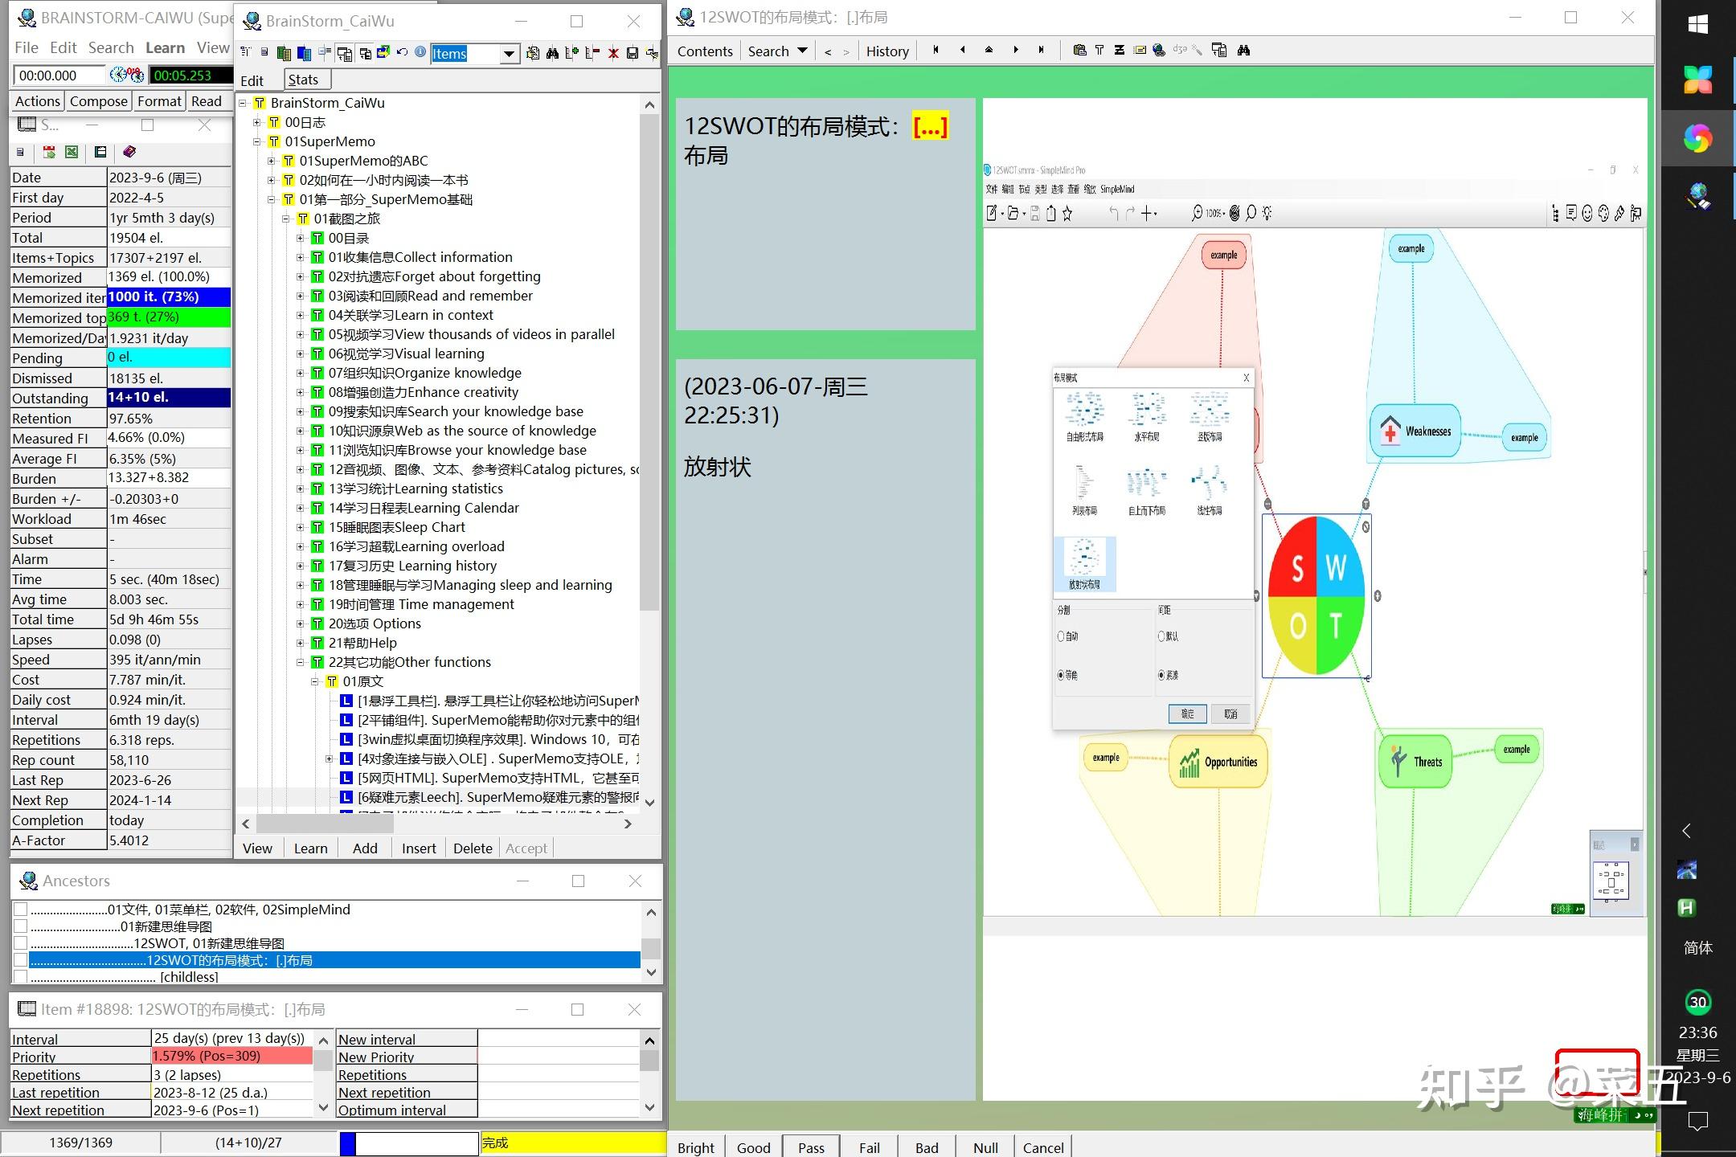
Task: Click the T text formatting icon on element toolbar
Action: [x=1099, y=50]
